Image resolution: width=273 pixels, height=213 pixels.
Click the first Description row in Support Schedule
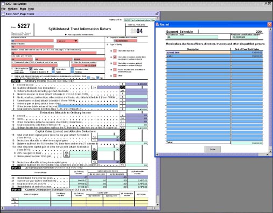point(198,52)
